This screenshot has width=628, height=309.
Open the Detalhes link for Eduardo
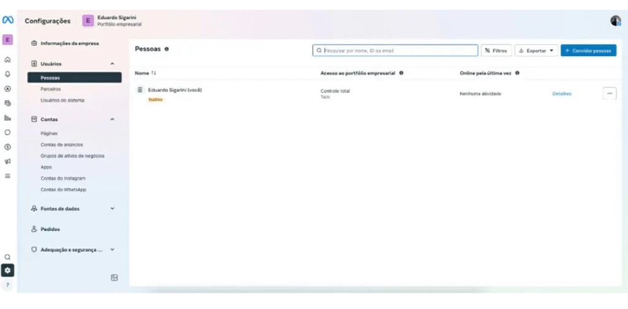tap(562, 94)
